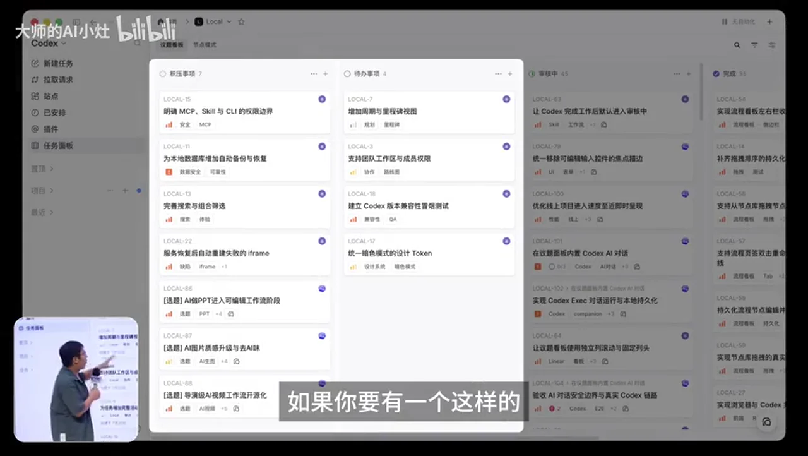The image size is (808, 456).
Task: Click the 积压事项 status circle
Action: pyautogui.click(x=163, y=74)
